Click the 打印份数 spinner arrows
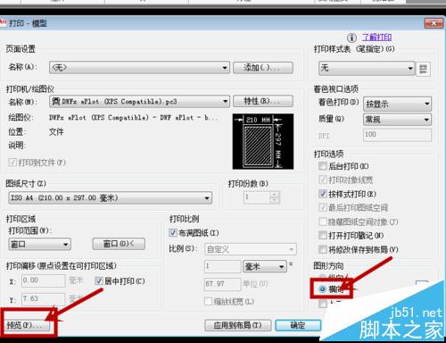 tap(275, 197)
